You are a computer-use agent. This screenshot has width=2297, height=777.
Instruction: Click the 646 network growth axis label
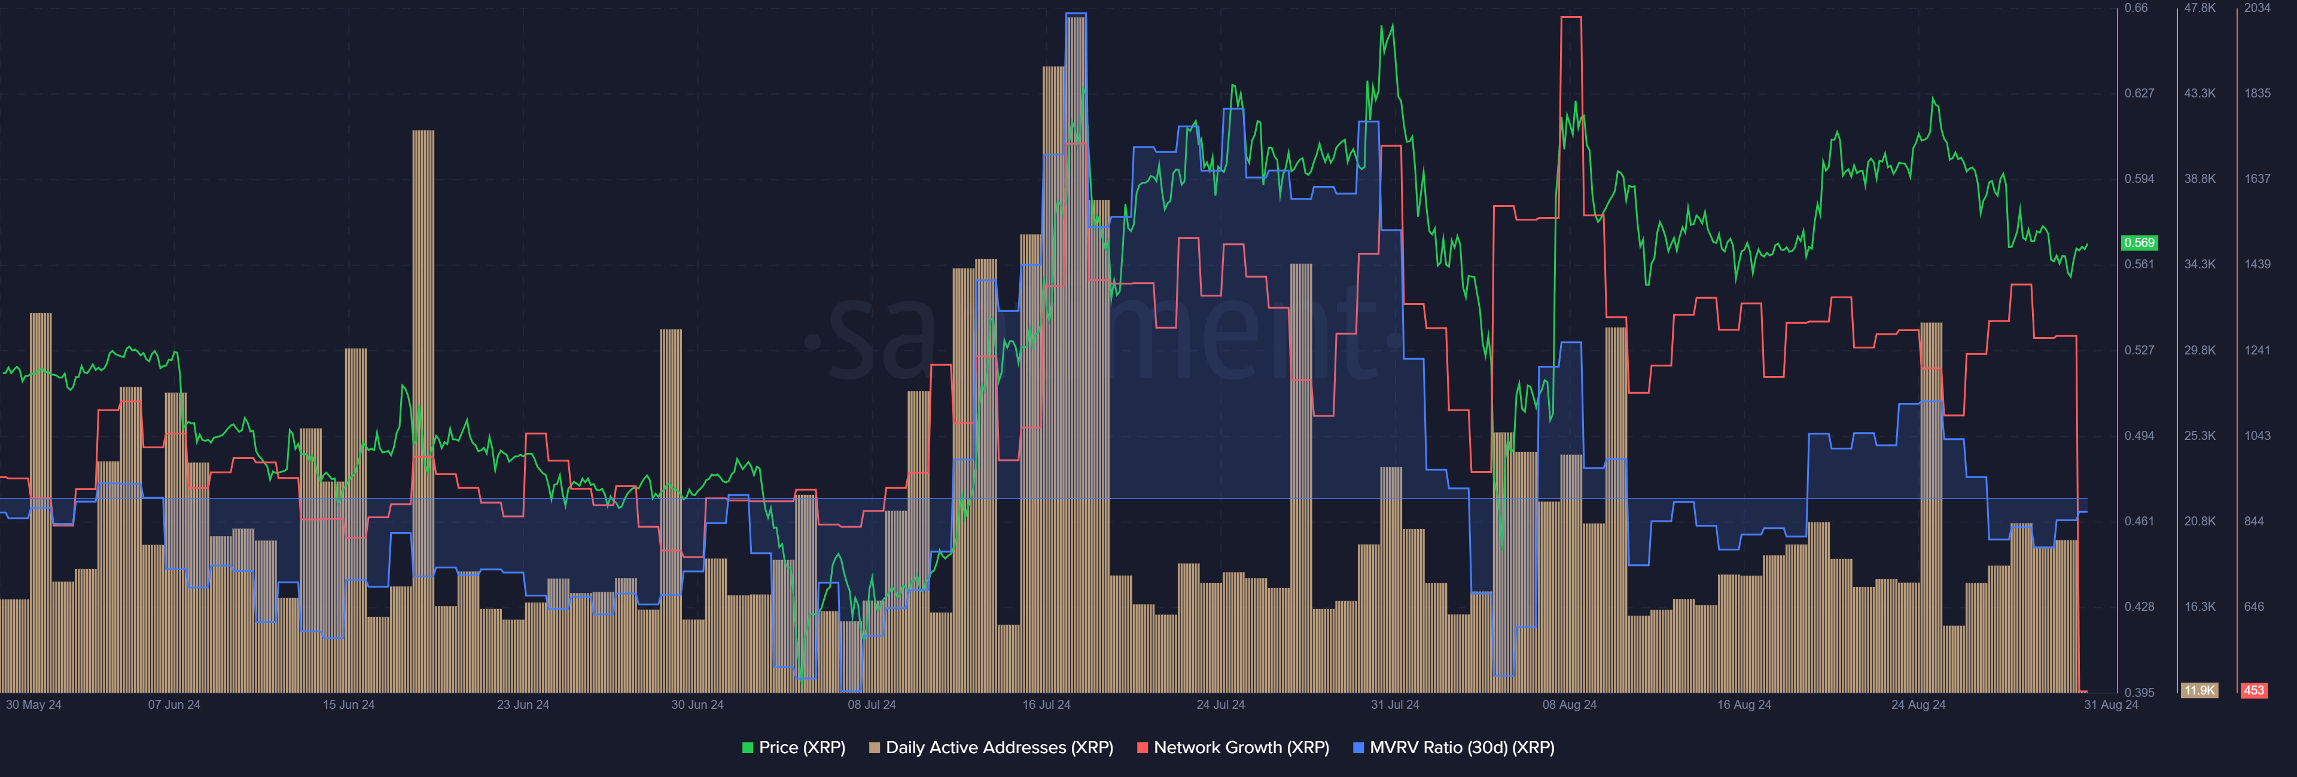[x=2253, y=607]
